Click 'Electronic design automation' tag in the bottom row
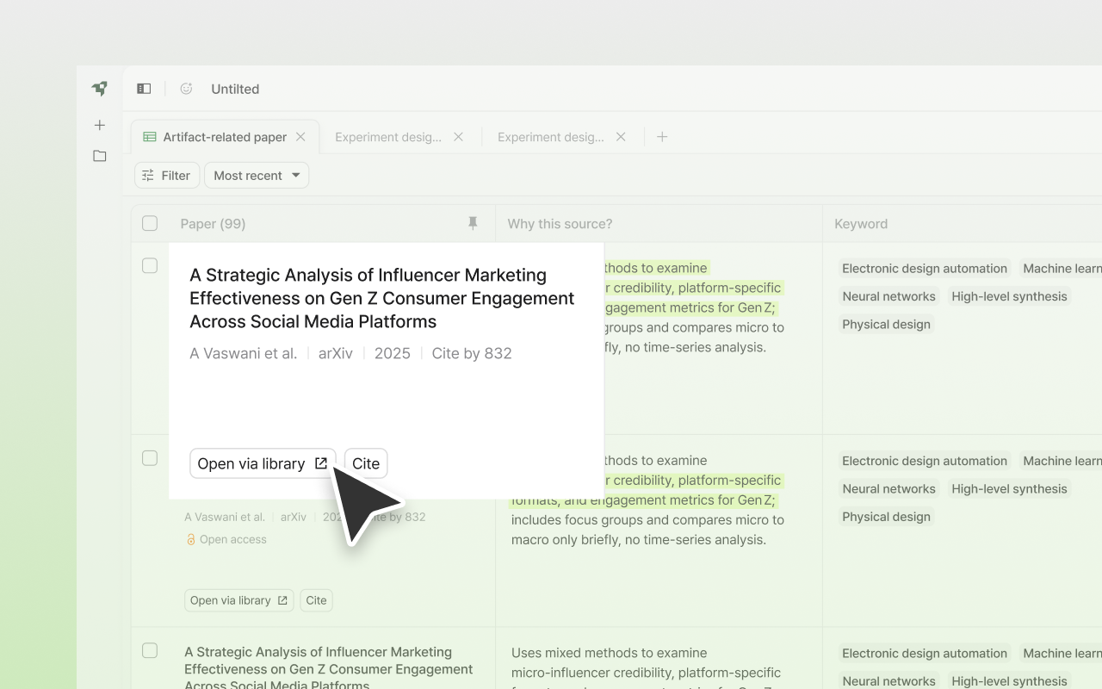1102x689 pixels. [925, 653]
